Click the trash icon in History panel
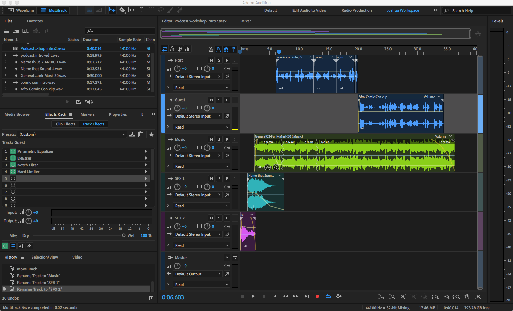513x311 pixels. click(151, 298)
